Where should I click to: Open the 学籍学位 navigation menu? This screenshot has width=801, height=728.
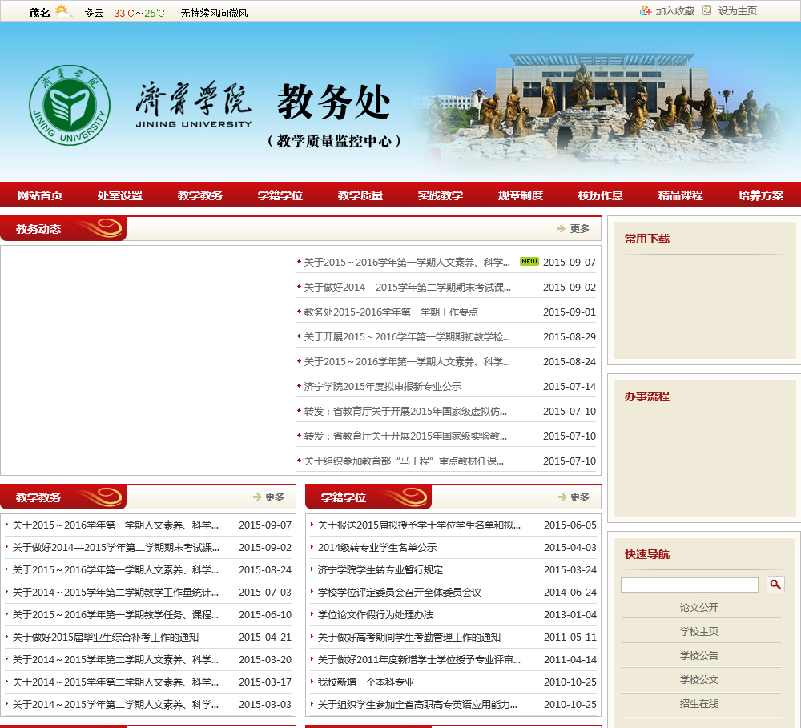[280, 195]
